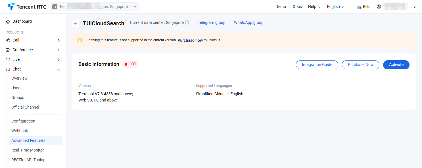Open the WhatsApp group link
The width and height of the screenshot is (422, 168).
[x=249, y=22]
